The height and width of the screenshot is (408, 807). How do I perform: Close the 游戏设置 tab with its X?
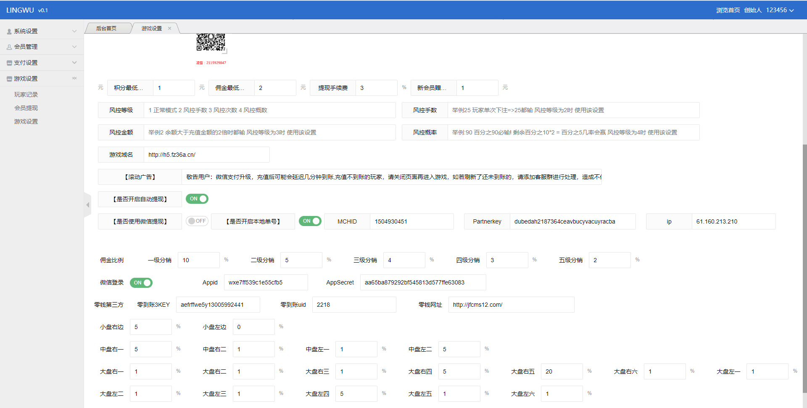(170, 29)
